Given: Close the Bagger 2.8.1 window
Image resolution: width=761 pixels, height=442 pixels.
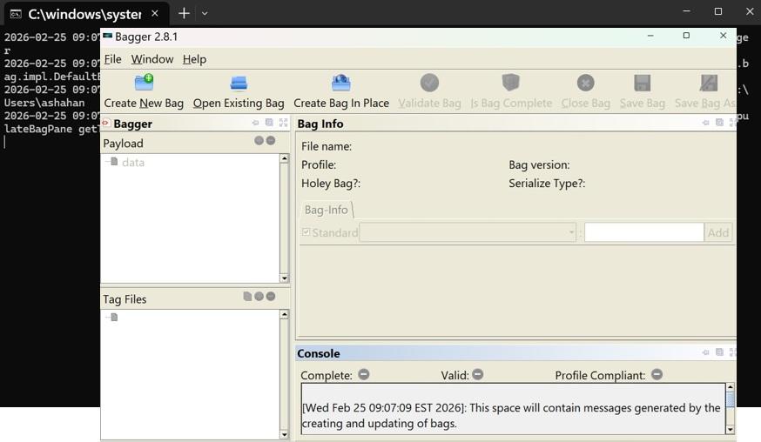Looking at the screenshot, I should [x=724, y=36].
